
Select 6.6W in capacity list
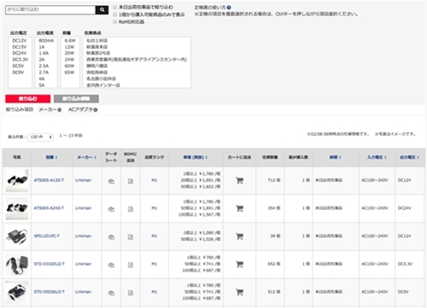click(70, 41)
